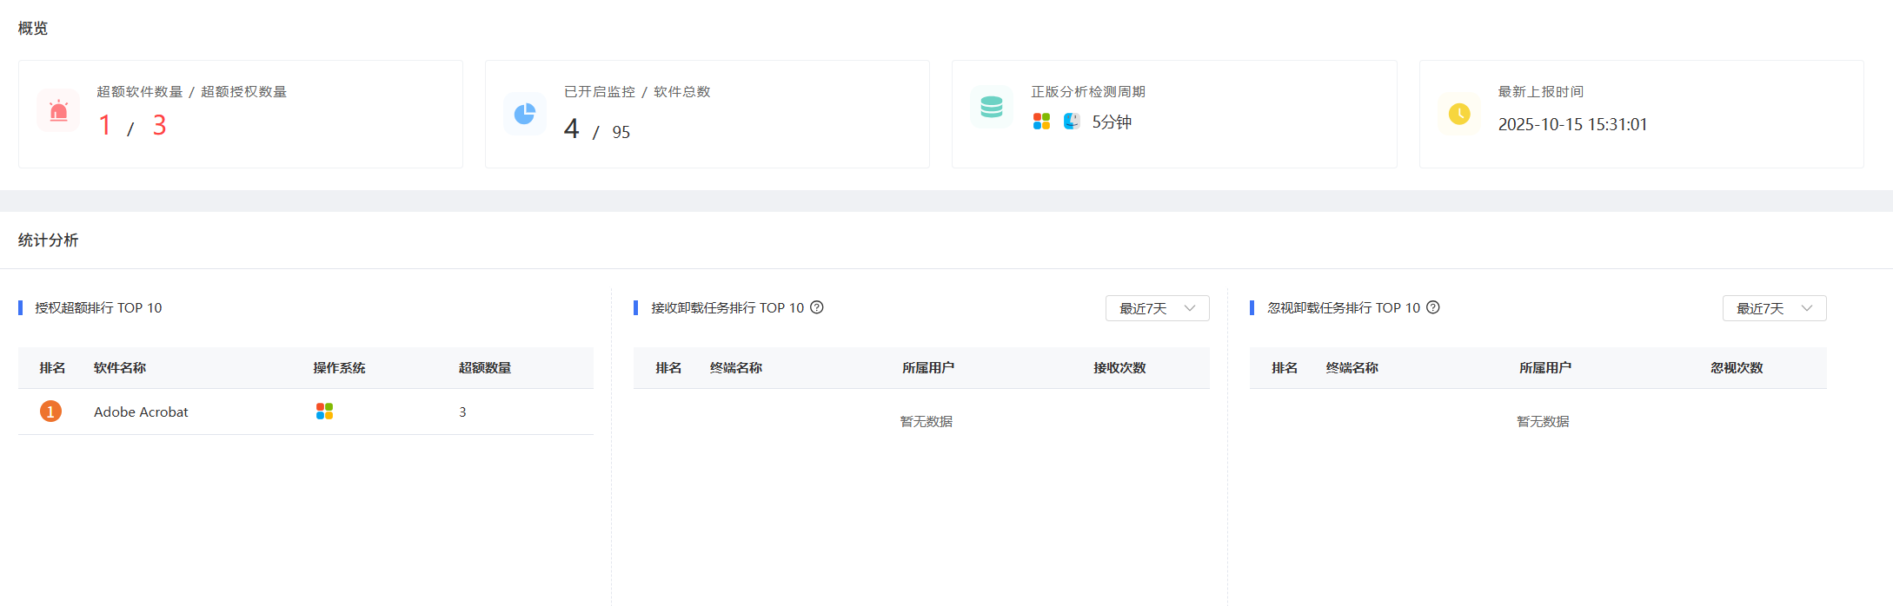The height and width of the screenshot is (606, 1893).
Task: Click the orange rank 1 badge
Action: pos(50,412)
